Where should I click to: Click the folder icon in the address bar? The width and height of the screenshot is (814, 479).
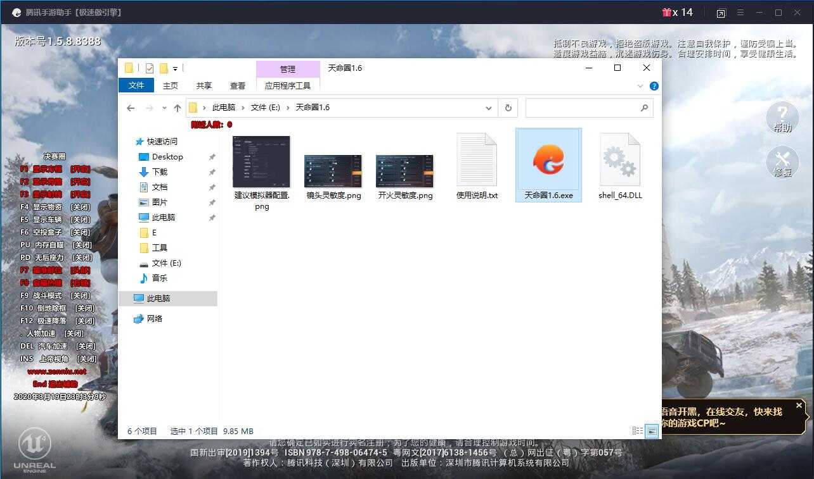pos(193,108)
